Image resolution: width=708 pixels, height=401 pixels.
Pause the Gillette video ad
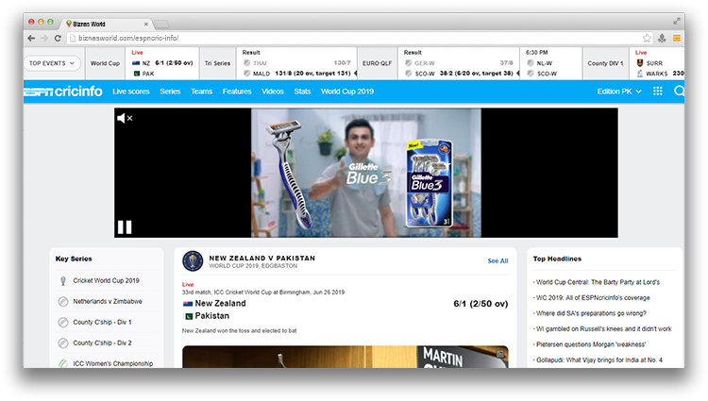click(x=124, y=226)
